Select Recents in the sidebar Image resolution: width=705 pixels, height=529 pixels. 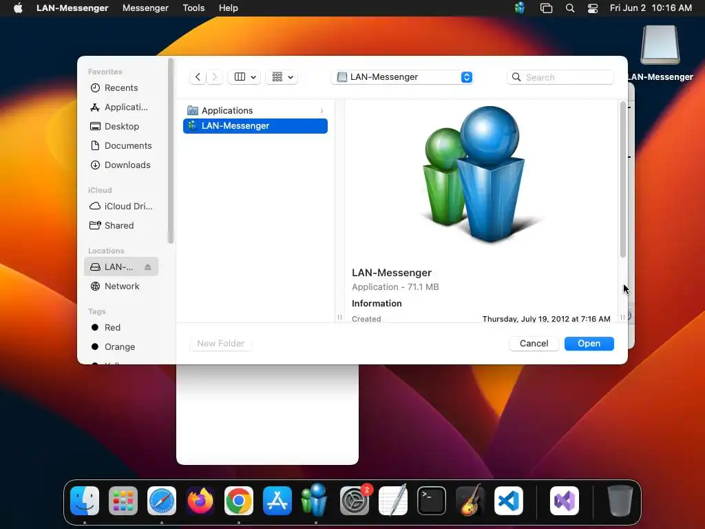pyautogui.click(x=121, y=87)
